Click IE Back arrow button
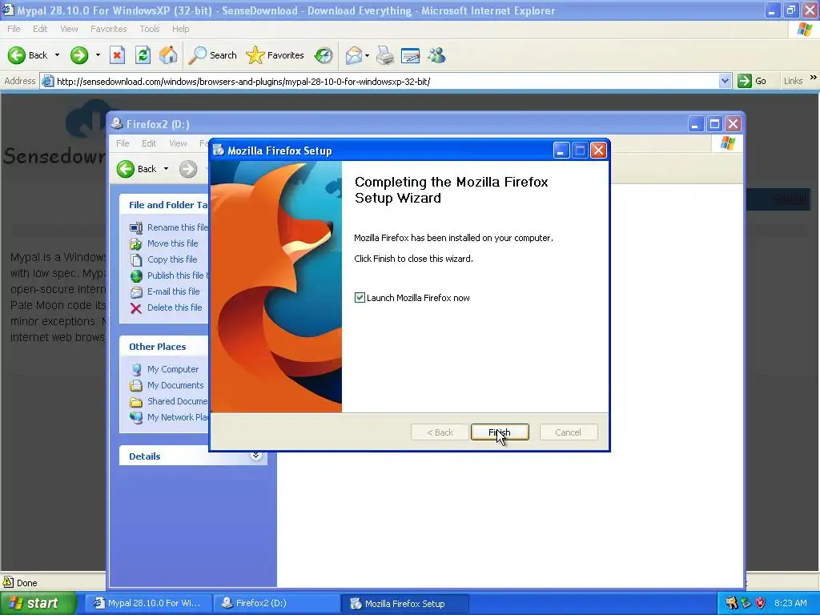 pos(27,55)
